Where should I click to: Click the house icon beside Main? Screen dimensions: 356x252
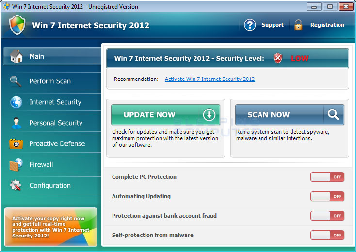pos(16,57)
